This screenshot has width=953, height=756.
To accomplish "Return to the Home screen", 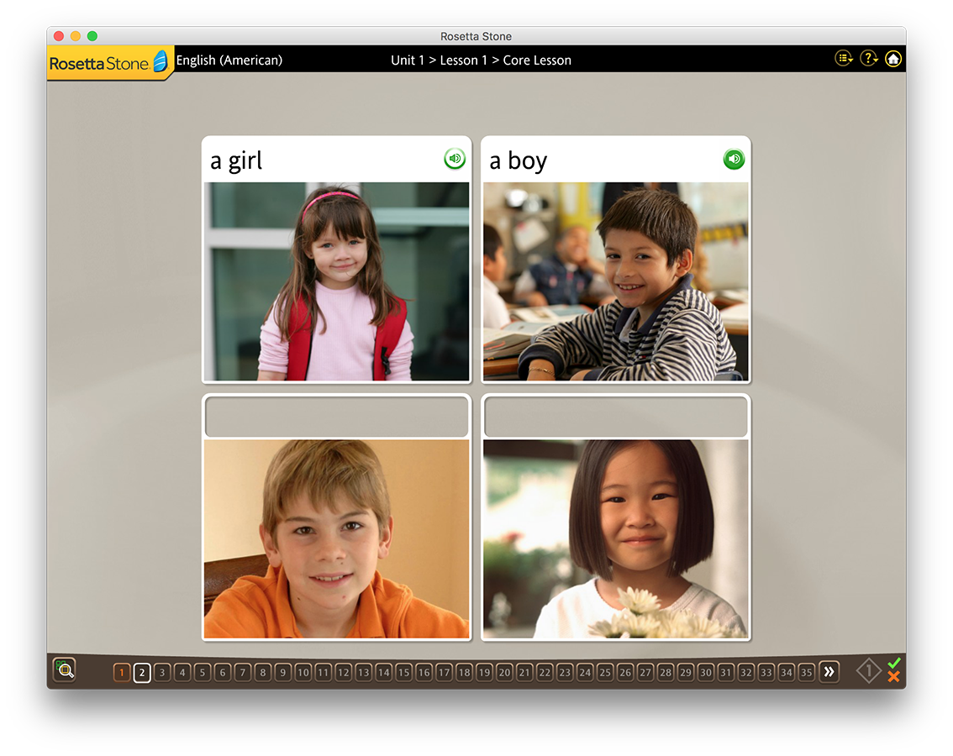I will (x=892, y=58).
